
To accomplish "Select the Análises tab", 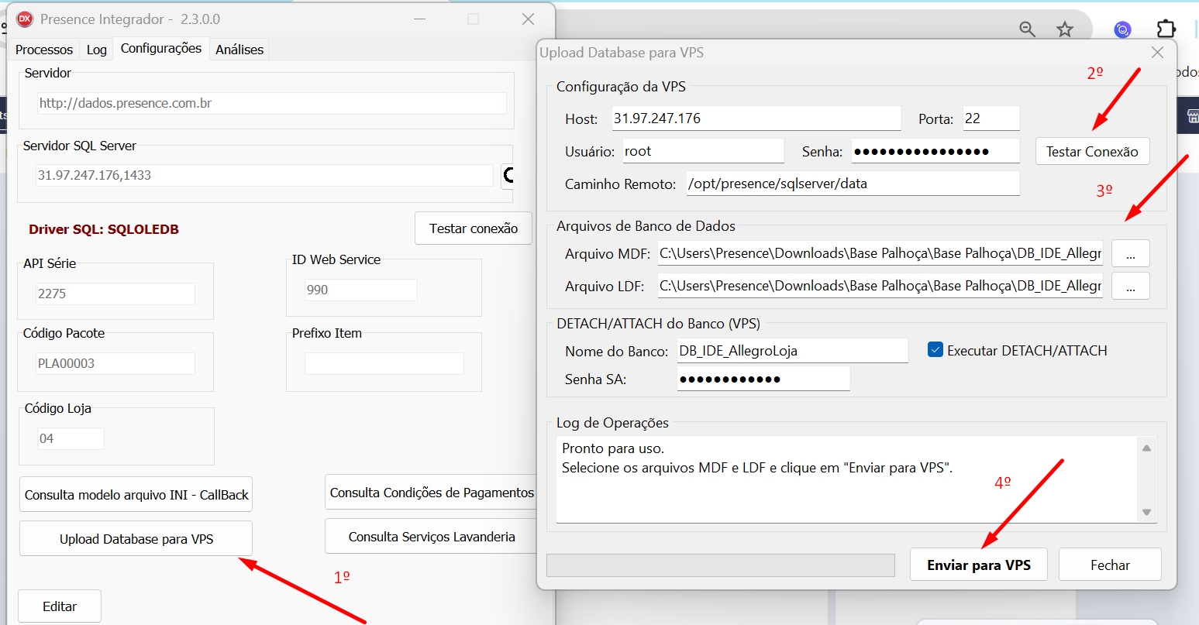I will [x=239, y=50].
